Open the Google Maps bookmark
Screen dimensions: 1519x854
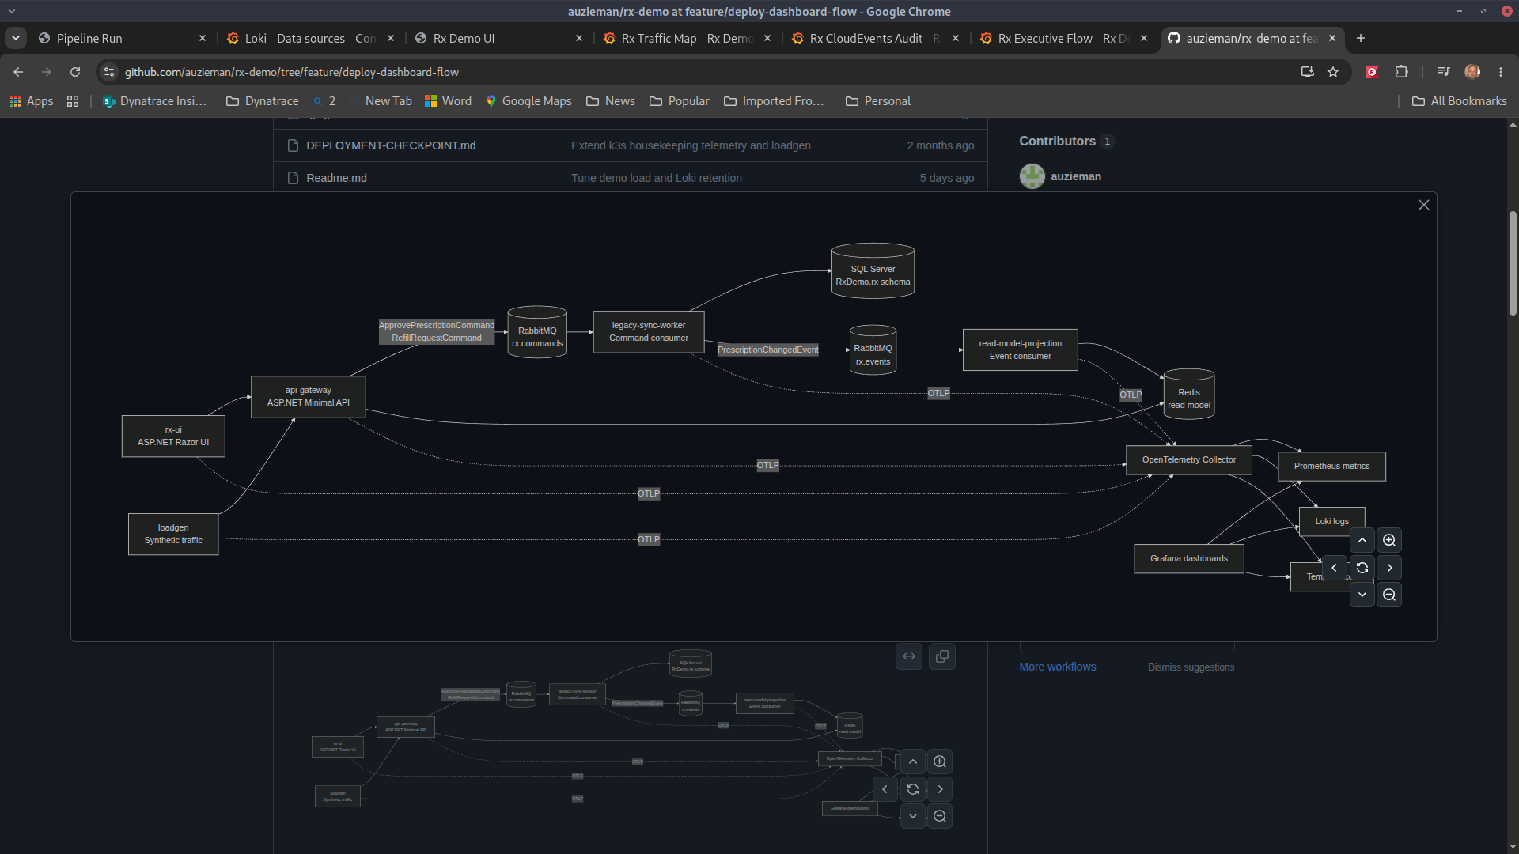528,101
